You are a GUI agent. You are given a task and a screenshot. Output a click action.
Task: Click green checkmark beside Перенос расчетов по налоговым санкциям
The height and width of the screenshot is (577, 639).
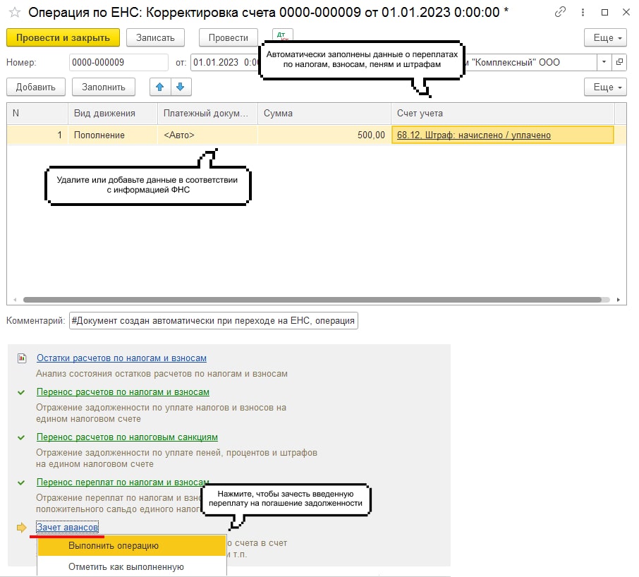[x=22, y=437]
